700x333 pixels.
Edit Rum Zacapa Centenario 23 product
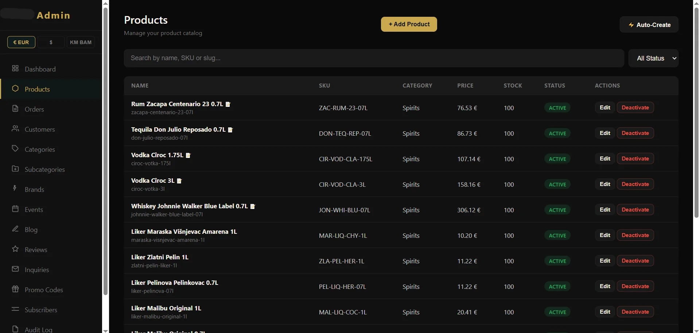[605, 108]
